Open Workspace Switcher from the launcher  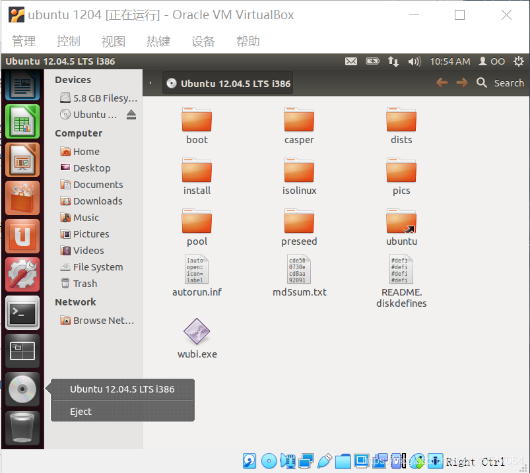pyautogui.click(x=22, y=351)
